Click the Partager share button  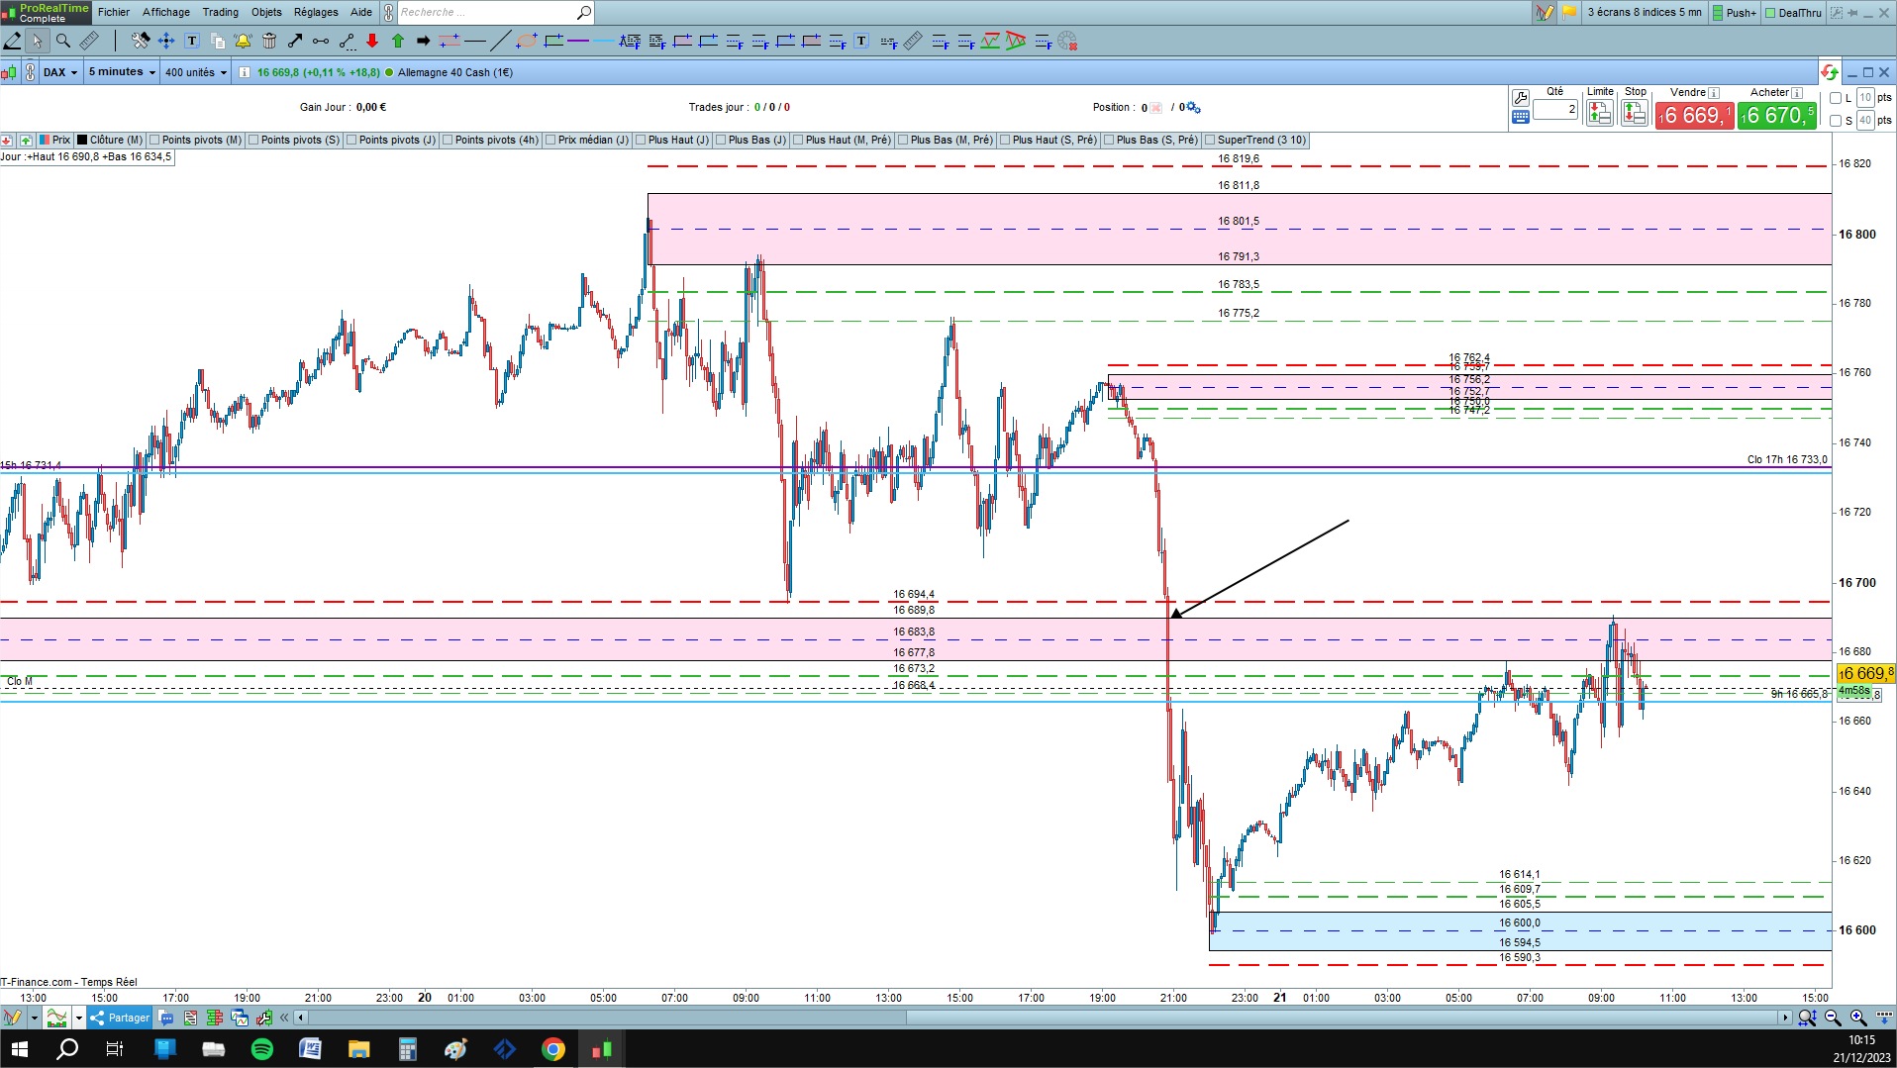coord(120,1018)
